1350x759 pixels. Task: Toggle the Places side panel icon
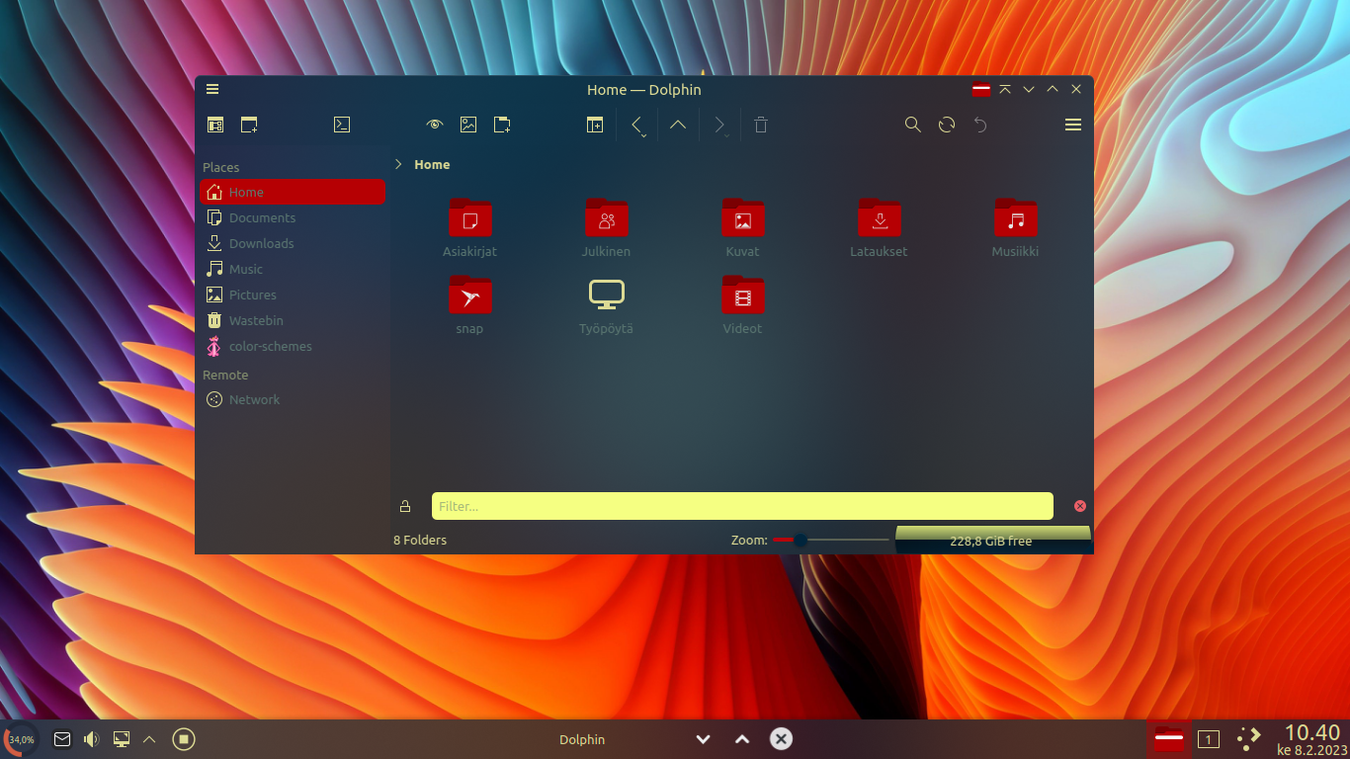point(215,125)
